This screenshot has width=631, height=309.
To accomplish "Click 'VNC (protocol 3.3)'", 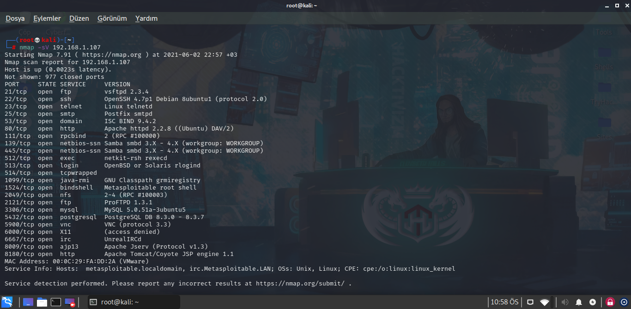I will coord(138,225).
